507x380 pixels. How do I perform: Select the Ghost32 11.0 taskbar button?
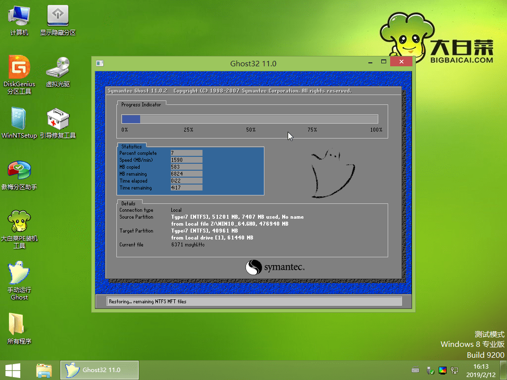tap(99, 370)
